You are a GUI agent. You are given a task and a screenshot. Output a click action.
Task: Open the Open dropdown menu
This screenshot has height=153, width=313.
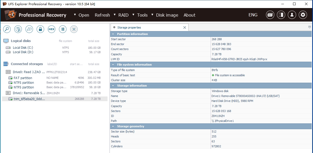(x=81, y=15)
